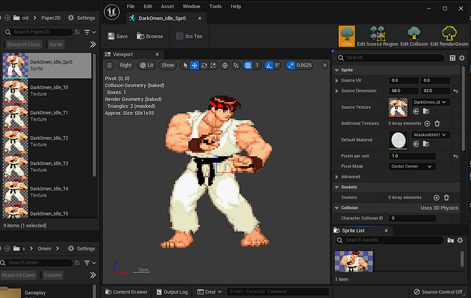Choose the select mode arrow tool

(x=186, y=65)
